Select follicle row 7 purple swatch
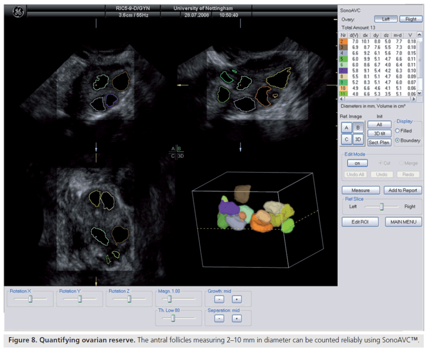The height and width of the screenshot is (350, 427). 344,71
